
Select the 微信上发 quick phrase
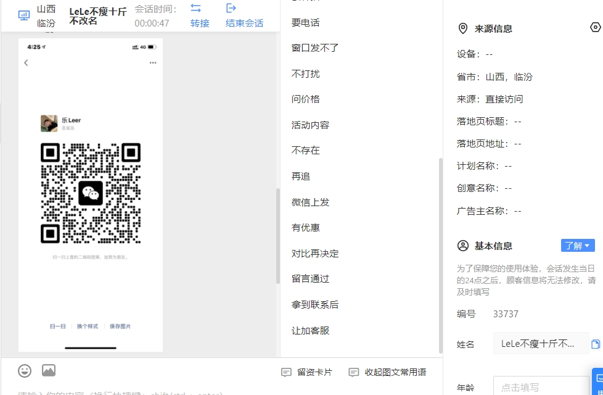[x=310, y=202]
